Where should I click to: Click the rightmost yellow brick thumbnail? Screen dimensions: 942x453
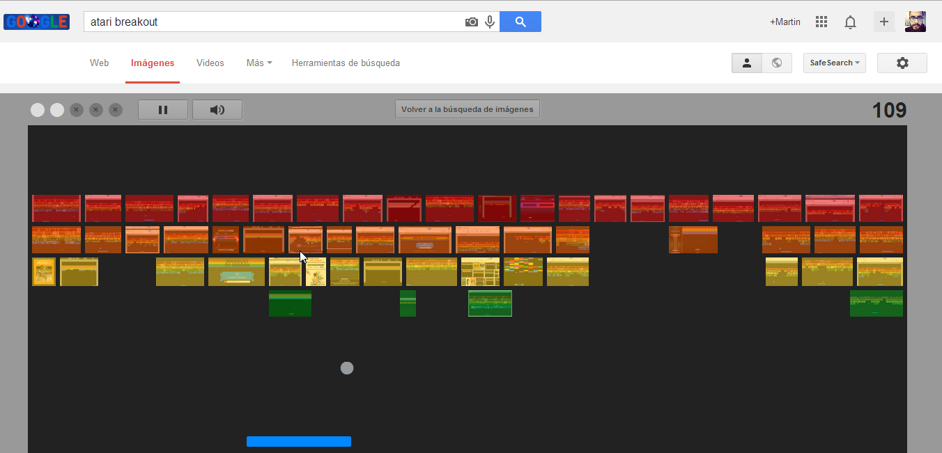click(880, 271)
